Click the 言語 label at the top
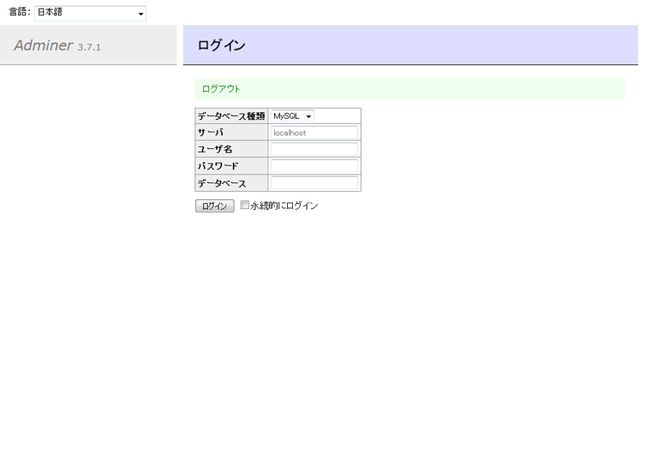Image resolution: width=651 pixels, height=471 pixels. coord(19,13)
